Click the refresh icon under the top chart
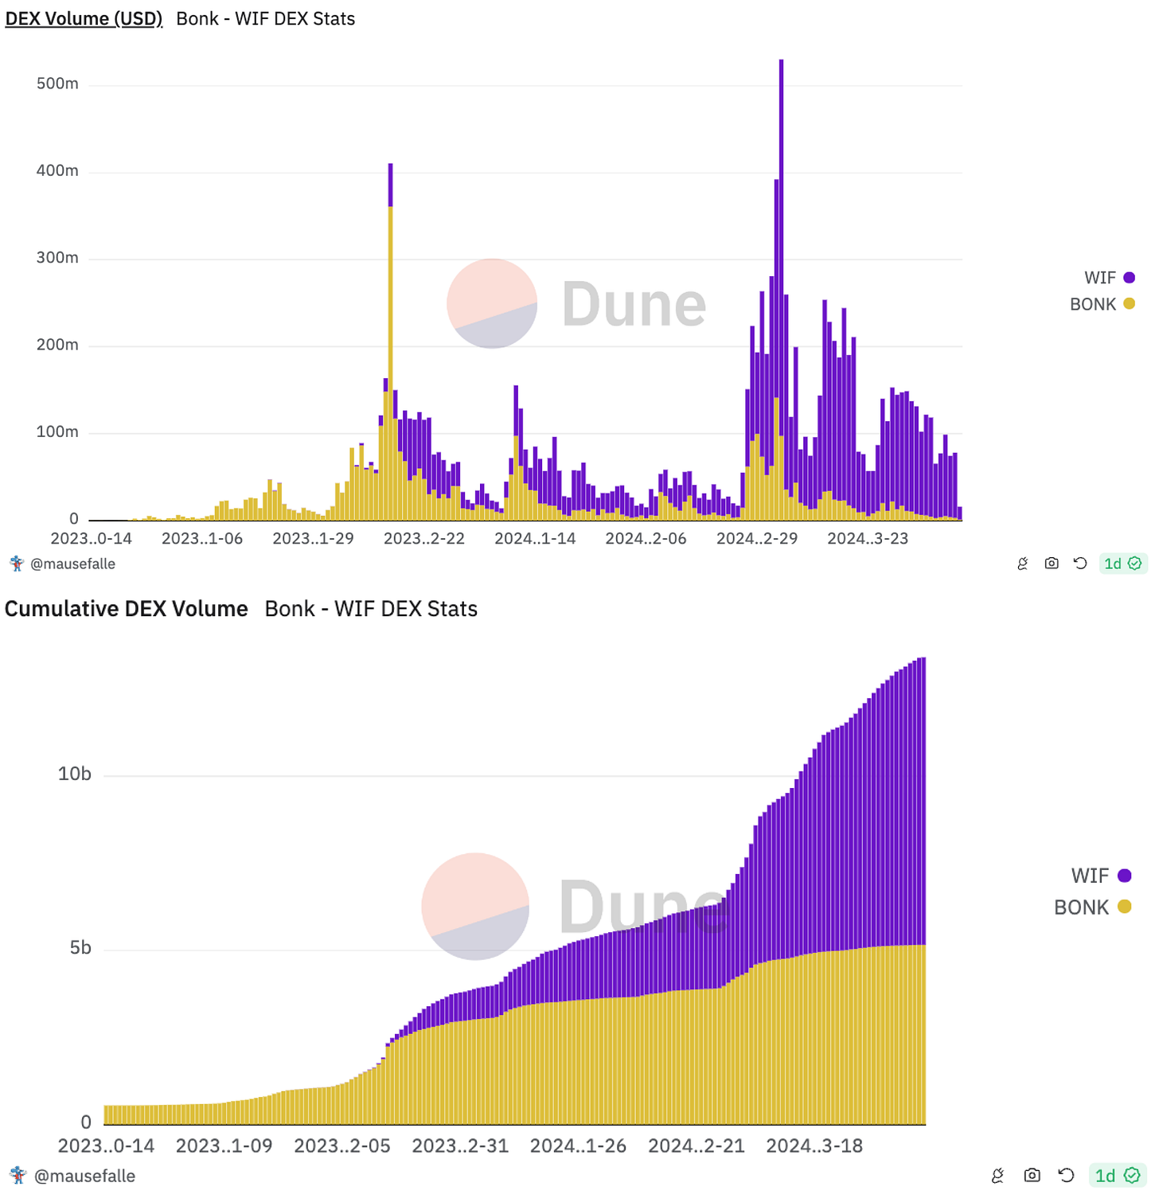Screen dimensions: 1159x1202 [x=1080, y=564]
